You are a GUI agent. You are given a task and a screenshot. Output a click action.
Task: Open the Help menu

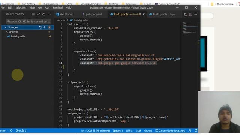[69, 7]
